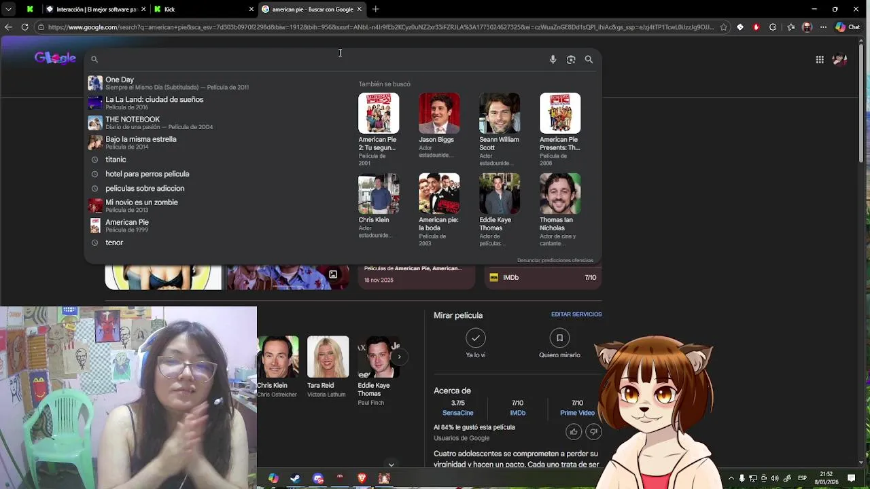Select La La Land: ciudad de sueños suggestion
This screenshot has width=870, height=489.
[x=217, y=103]
